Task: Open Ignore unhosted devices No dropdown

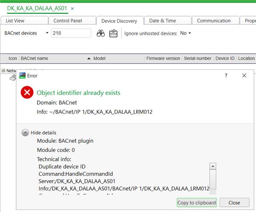Action: coord(186,33)
